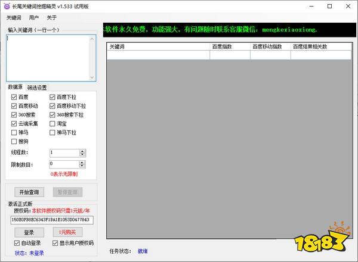Click the 百度指数 column header
358x262 pixels.
point(230,46)
